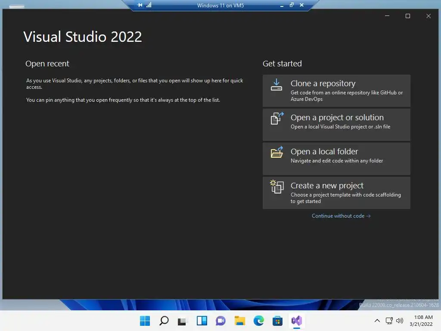Viewport: 441px width, 331px height.
Task: Click the Open a project or solution icon
Action: click(x=277, y=119)
